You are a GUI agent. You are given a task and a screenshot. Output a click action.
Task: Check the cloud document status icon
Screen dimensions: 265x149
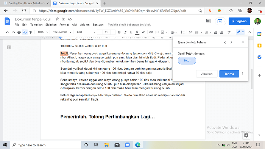click(70, 19)
